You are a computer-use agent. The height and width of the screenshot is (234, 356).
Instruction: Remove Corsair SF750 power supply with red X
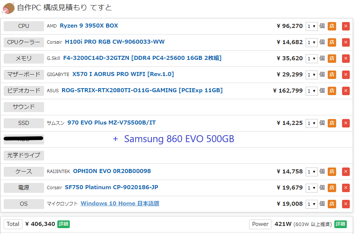(346, 188)
